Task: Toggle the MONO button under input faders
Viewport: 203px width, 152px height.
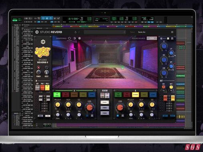Action: click(40, 116)
